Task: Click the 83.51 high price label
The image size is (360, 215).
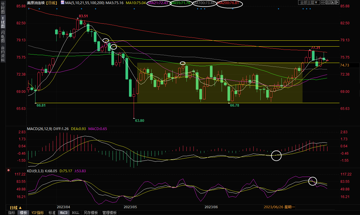Action: tap(84, 16)
